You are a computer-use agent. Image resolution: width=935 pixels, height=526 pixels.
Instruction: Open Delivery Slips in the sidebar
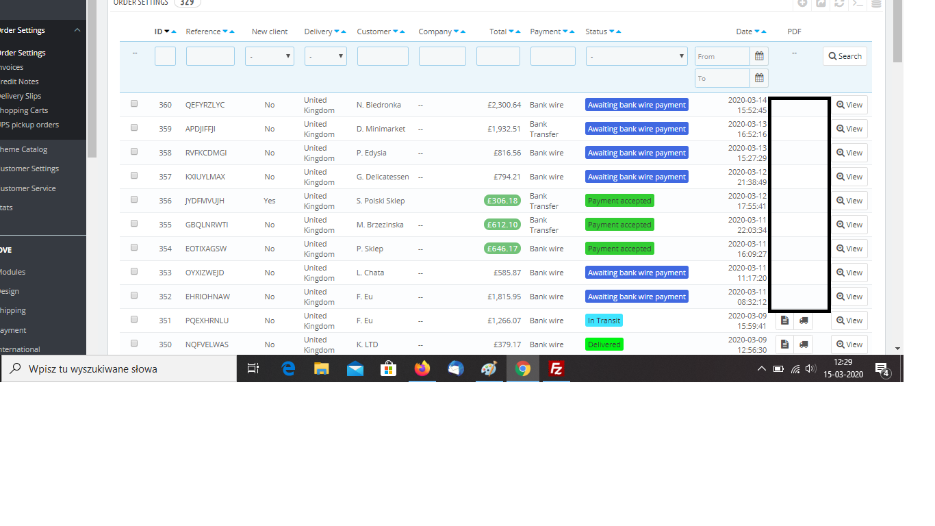pos(20,96)
